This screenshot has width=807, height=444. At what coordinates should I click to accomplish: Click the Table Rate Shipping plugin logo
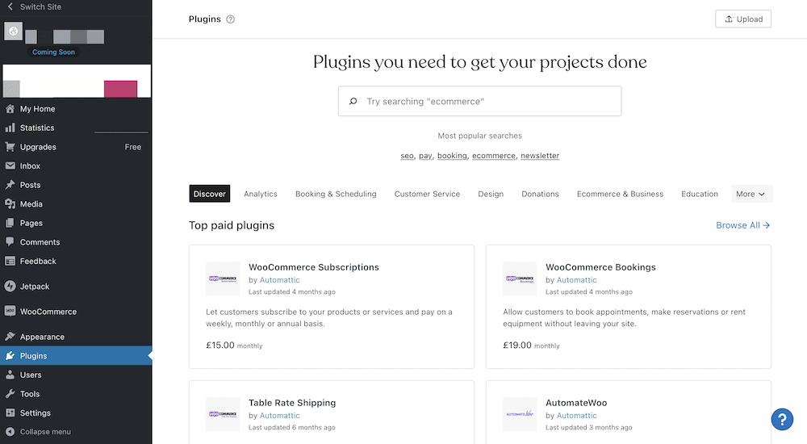click(223, 414)
